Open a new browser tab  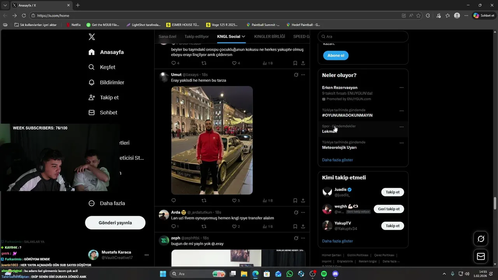click(78, 5)
